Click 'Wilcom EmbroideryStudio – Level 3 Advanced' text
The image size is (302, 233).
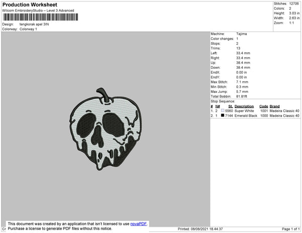pyautogui.click(x=38, y=11)
